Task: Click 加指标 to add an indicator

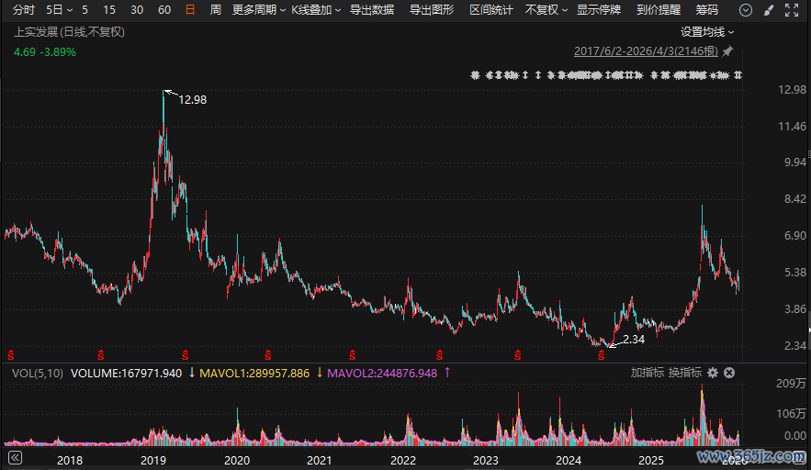Action: point(647,373)
